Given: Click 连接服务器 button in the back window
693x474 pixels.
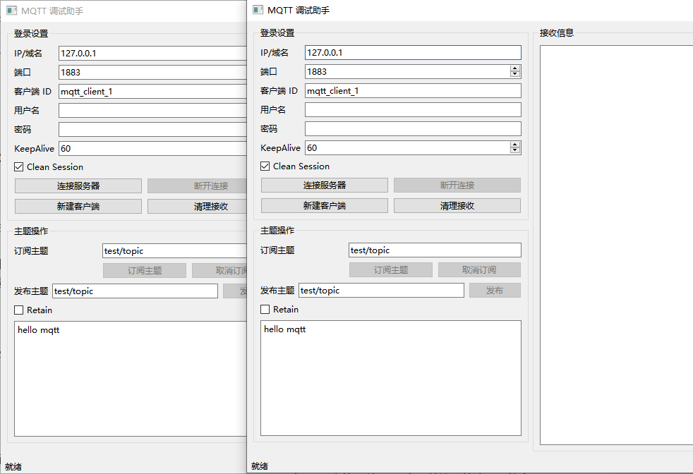Looking at the screenshot, I should [x=78, y=186].
